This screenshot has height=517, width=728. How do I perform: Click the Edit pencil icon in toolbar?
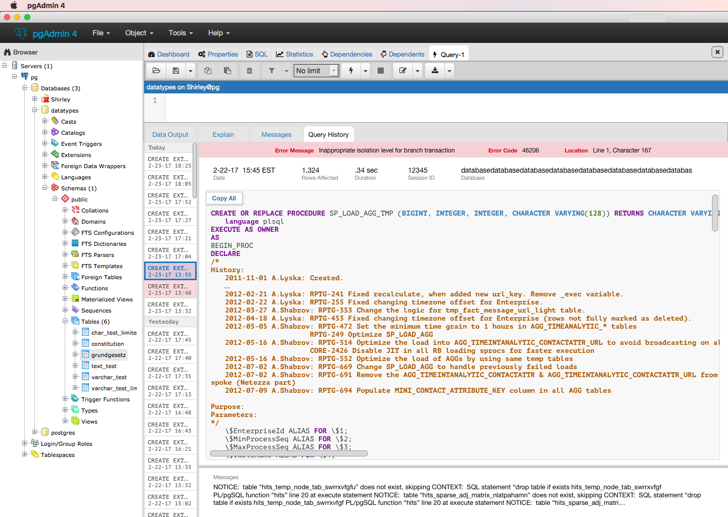coord(403,71)
